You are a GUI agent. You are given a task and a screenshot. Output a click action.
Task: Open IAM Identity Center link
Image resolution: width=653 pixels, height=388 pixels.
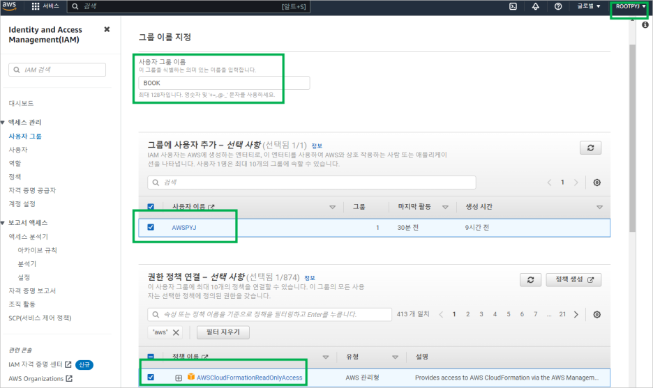tap(40, 365)
